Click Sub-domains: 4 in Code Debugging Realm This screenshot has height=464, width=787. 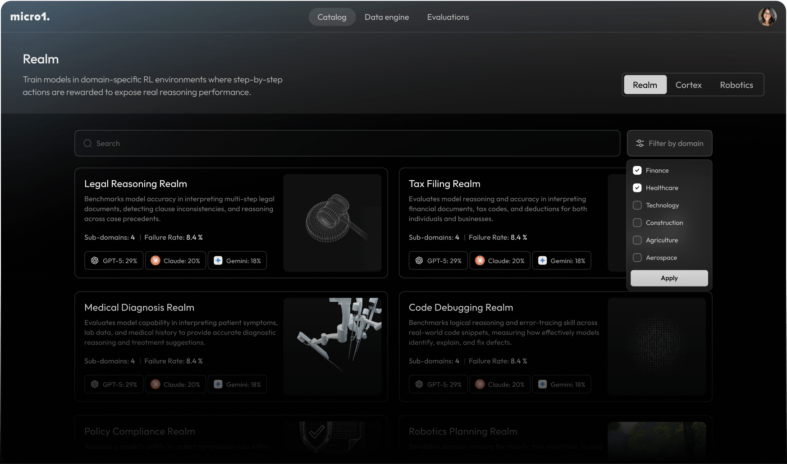click(x=434, y=361)
